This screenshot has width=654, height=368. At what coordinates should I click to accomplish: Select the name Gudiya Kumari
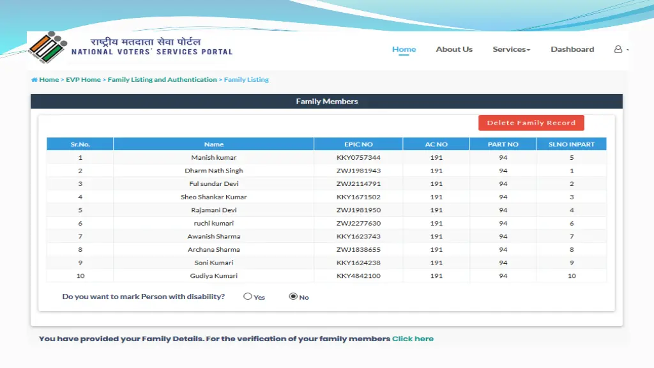pos(213,276)
